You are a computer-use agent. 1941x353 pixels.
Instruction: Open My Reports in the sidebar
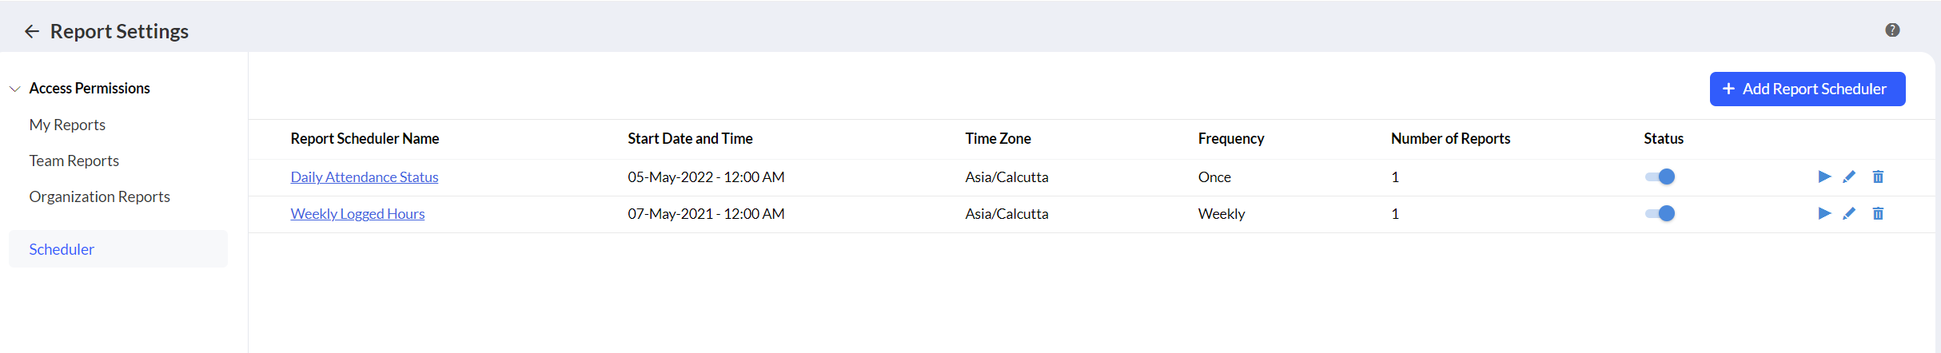[67, 125]
